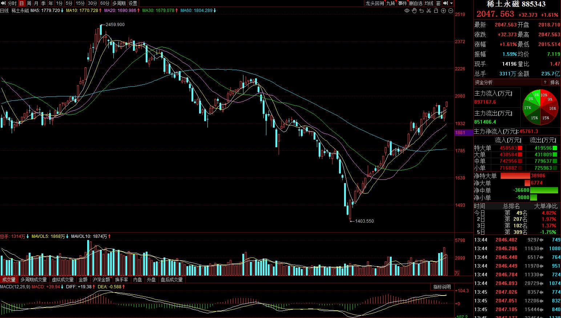Open the 设置 settings menu

click(133, 3)
